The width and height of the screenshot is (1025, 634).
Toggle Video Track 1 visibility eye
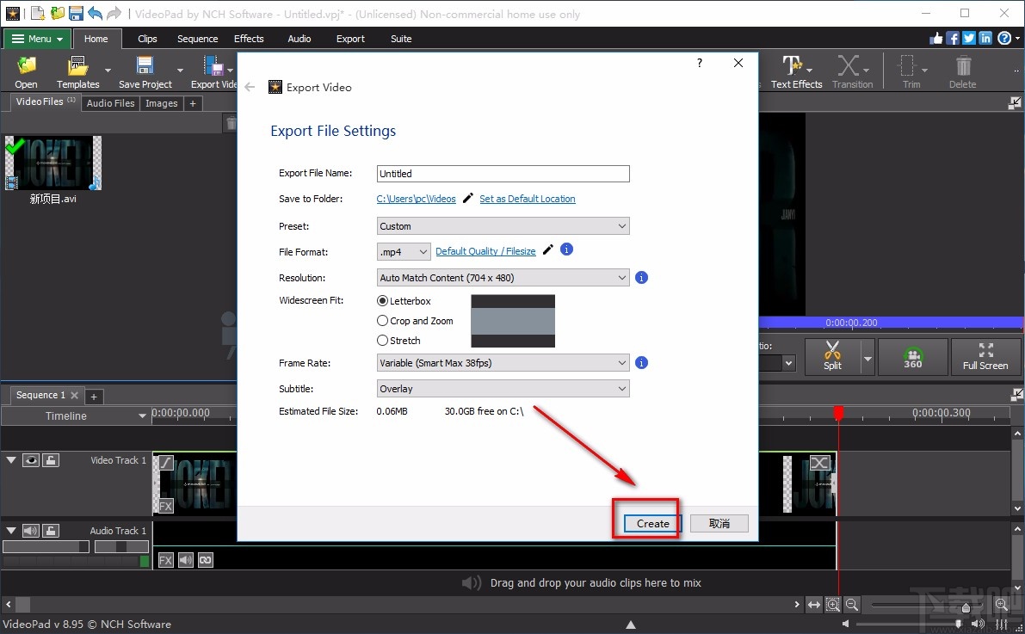[x=32, y=460]
